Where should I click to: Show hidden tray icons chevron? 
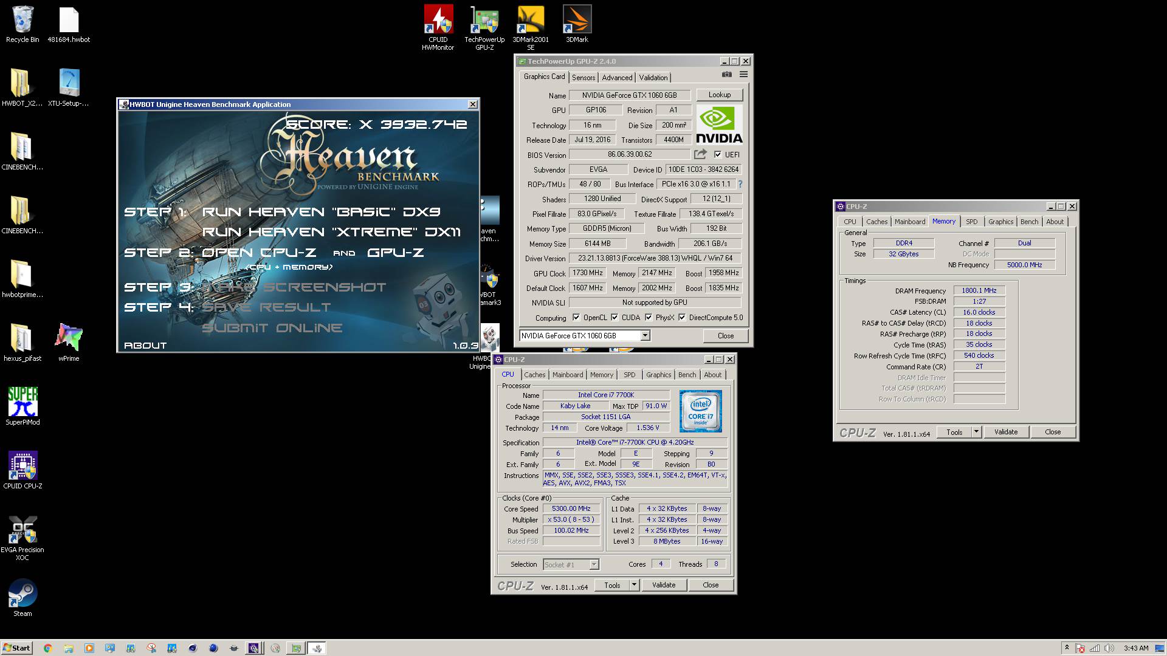1066,648
